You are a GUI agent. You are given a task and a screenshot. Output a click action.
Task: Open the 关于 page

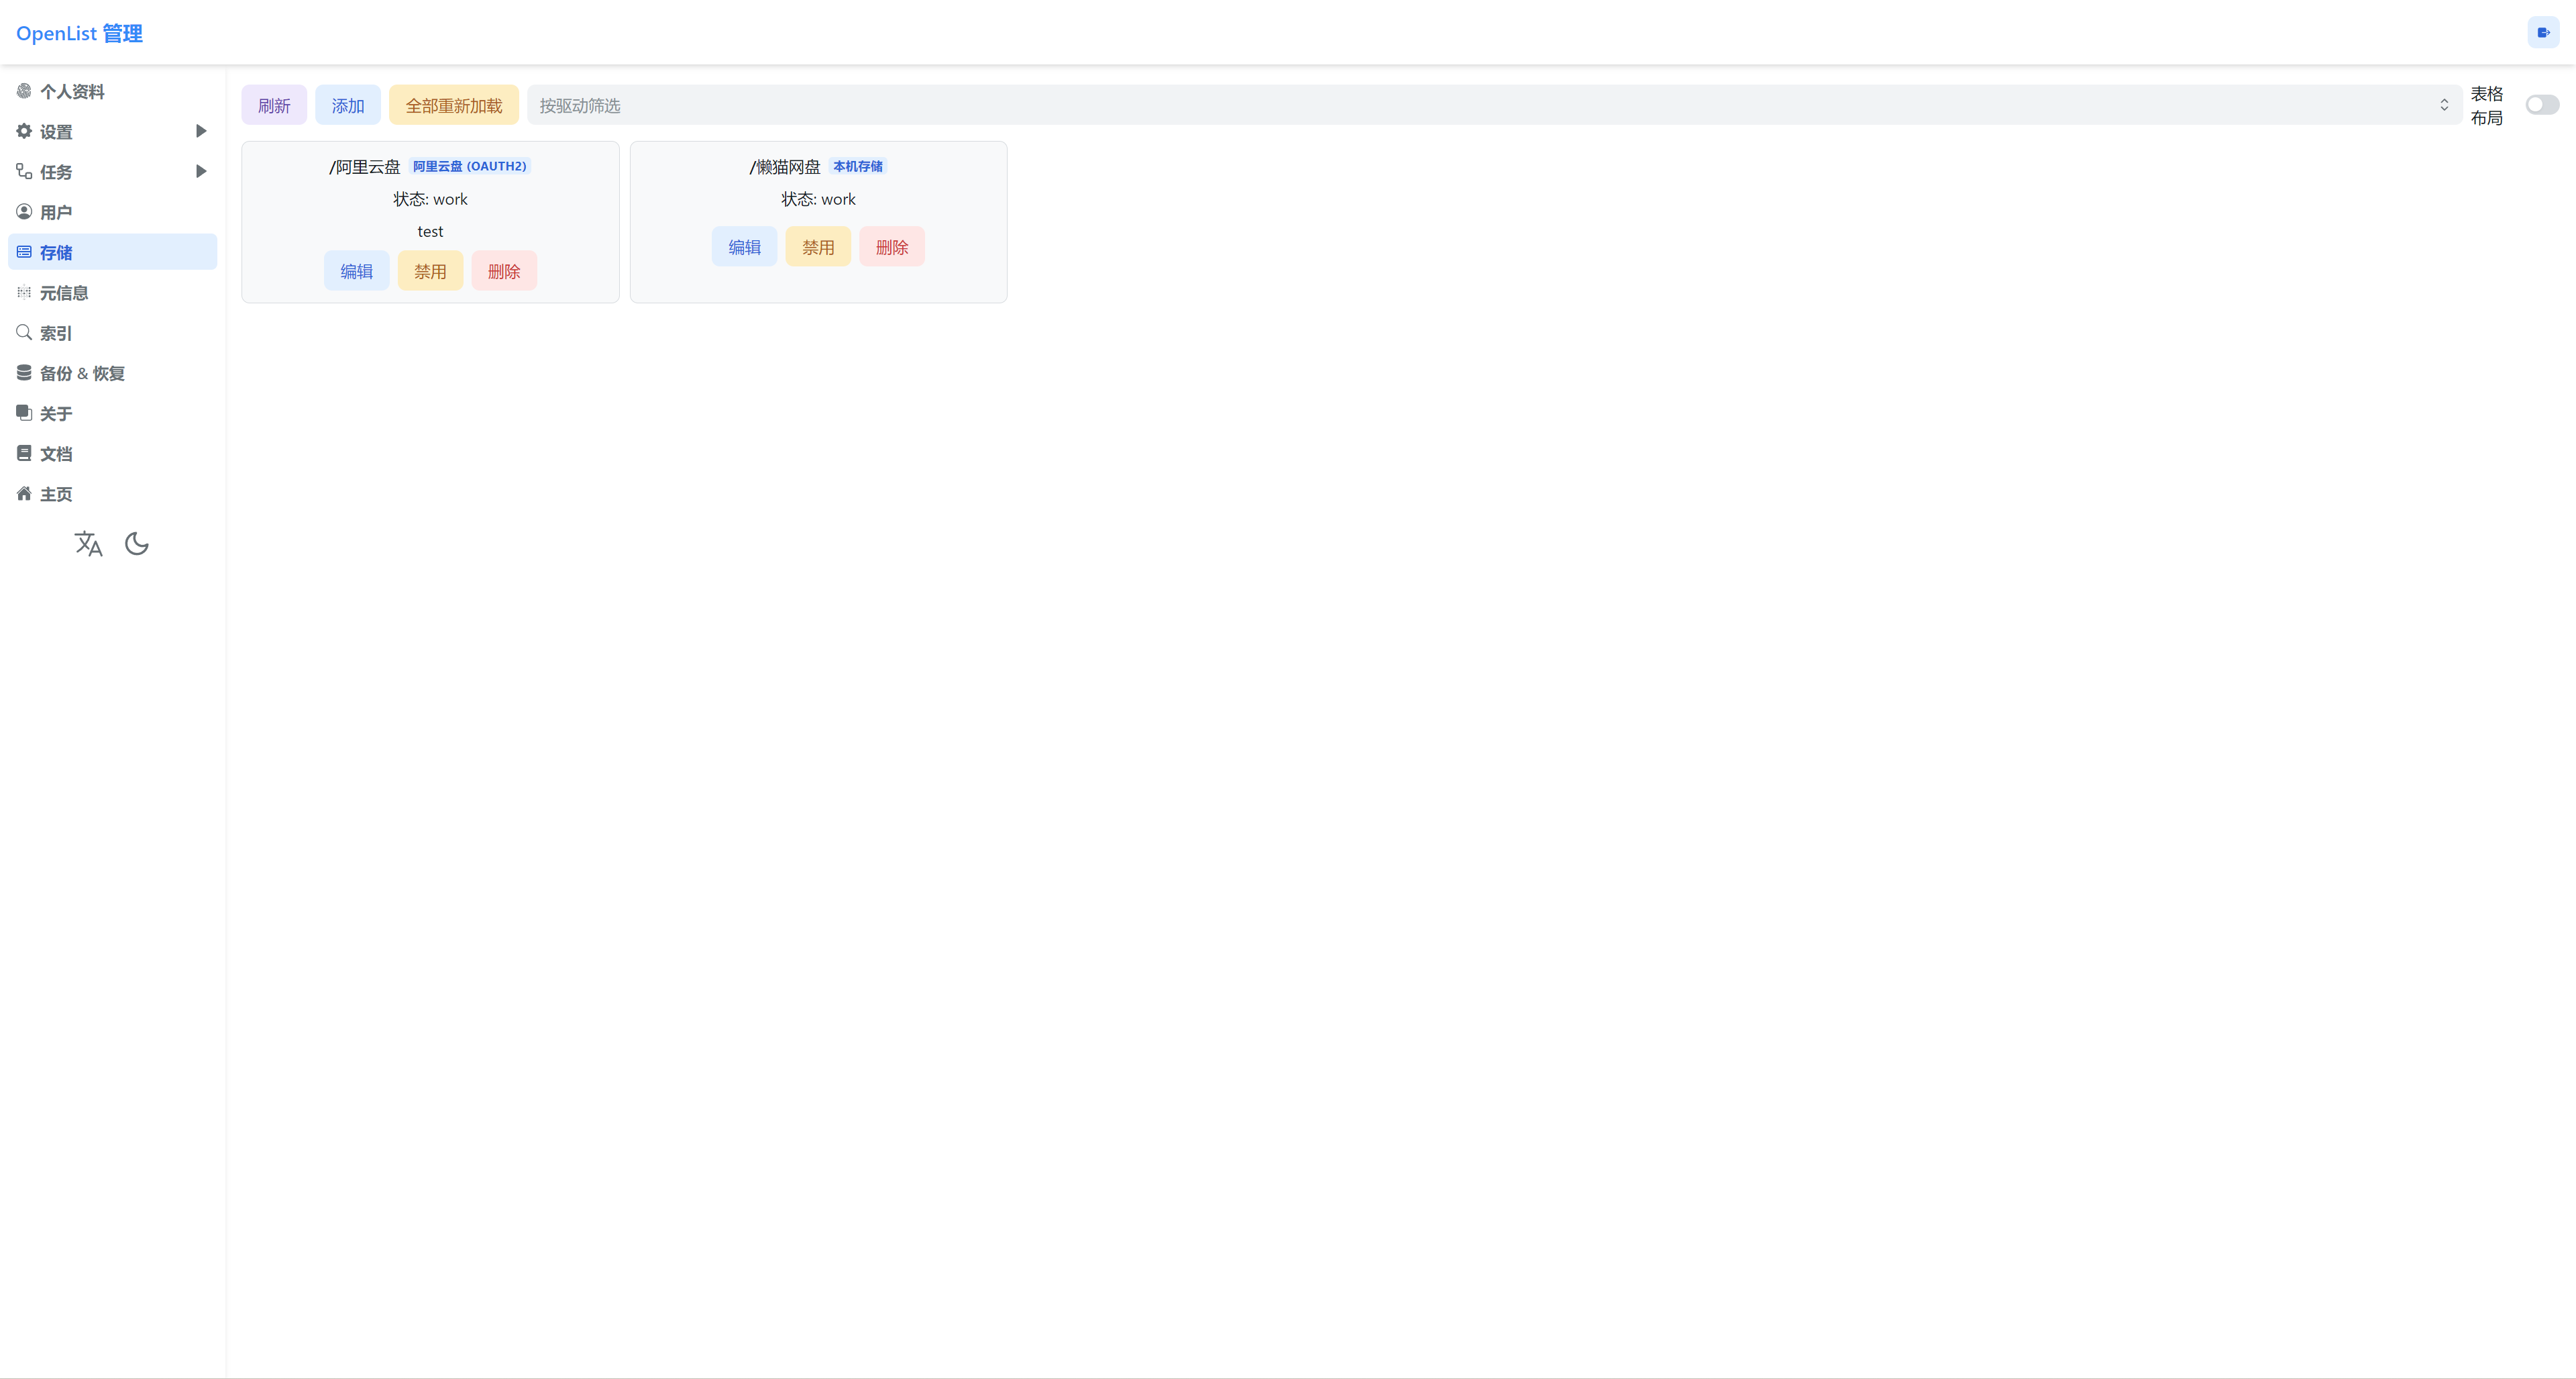click(x=112, y=412)
